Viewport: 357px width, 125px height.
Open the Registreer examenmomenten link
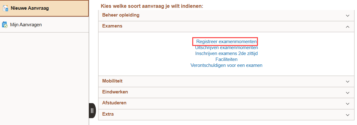point(227,42)
